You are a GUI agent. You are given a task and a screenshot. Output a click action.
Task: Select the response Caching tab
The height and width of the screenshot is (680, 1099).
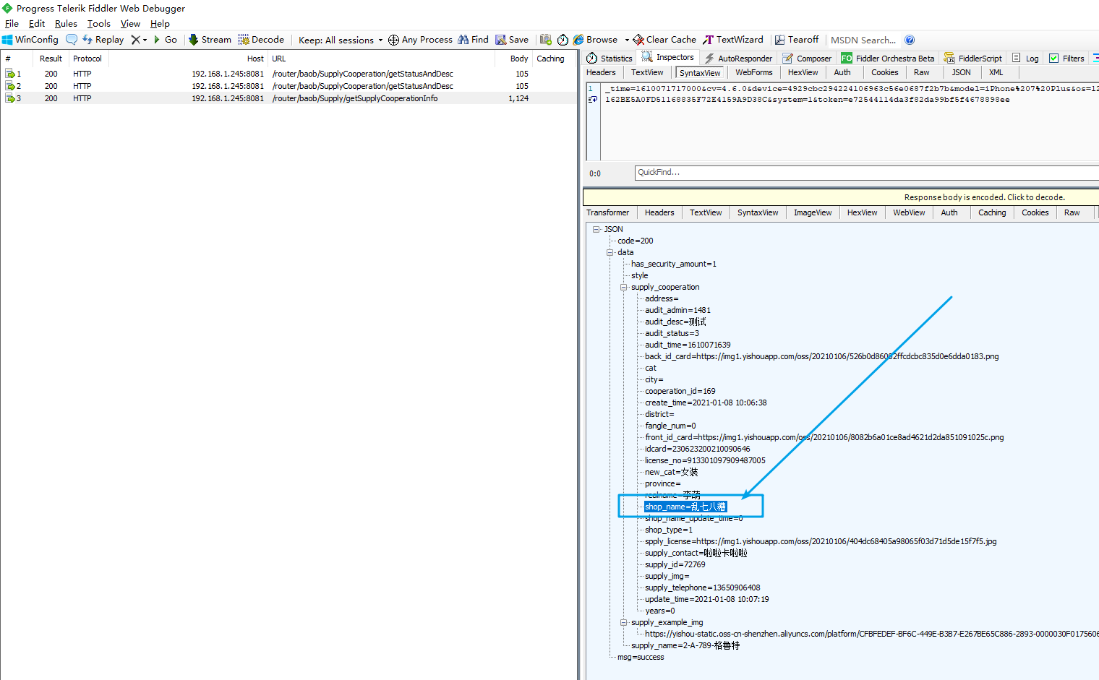tap(992, 212)
